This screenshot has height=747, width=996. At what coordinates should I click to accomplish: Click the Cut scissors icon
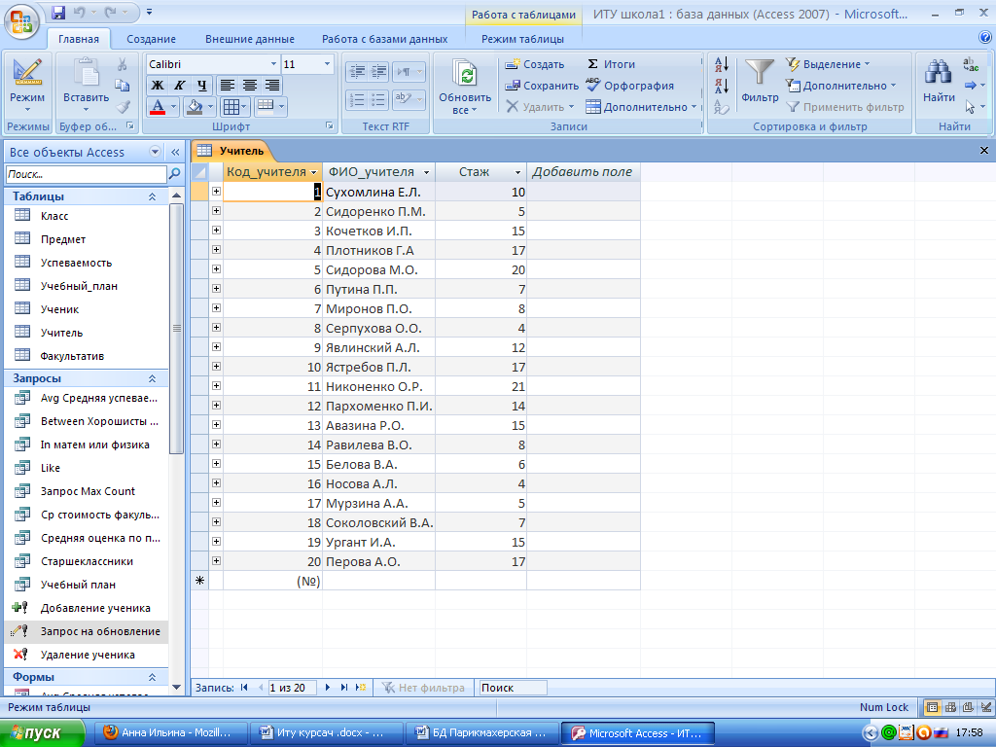pos(122,64)
